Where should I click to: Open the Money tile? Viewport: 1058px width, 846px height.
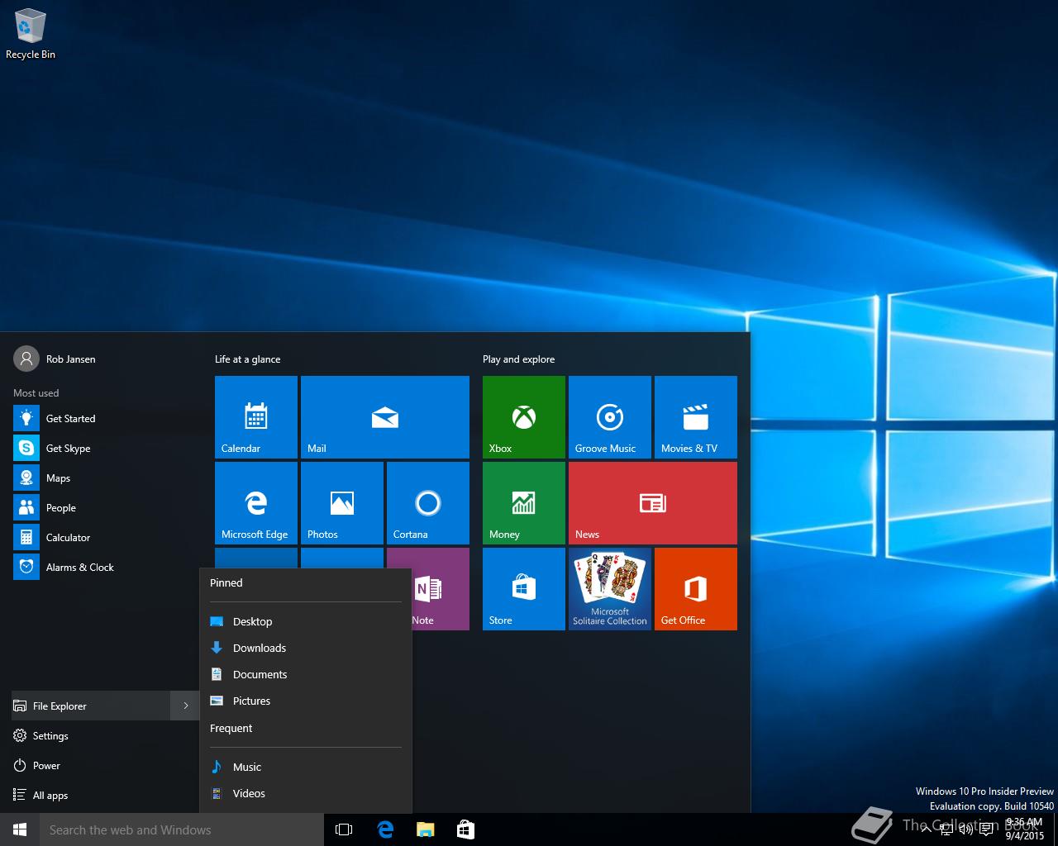click(x=524, y=503)
